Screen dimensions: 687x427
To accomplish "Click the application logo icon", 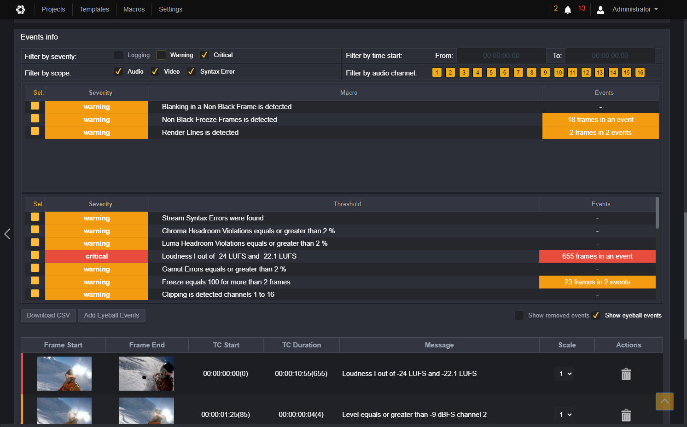I will (21, 9).
